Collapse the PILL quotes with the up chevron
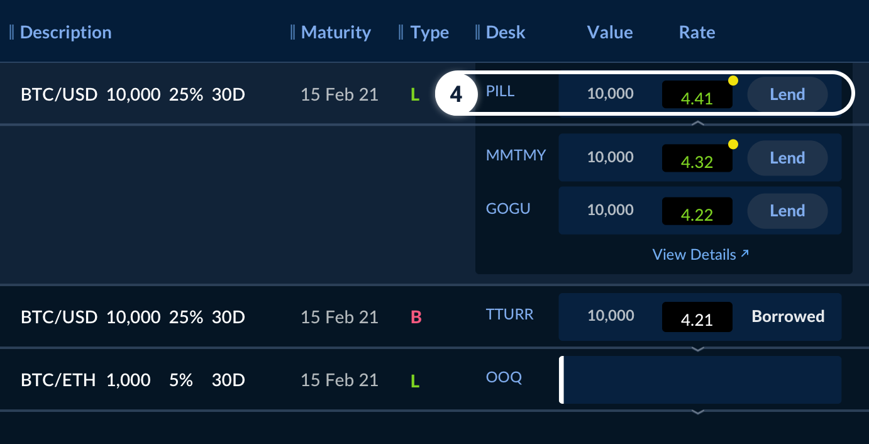 (697, 124)
